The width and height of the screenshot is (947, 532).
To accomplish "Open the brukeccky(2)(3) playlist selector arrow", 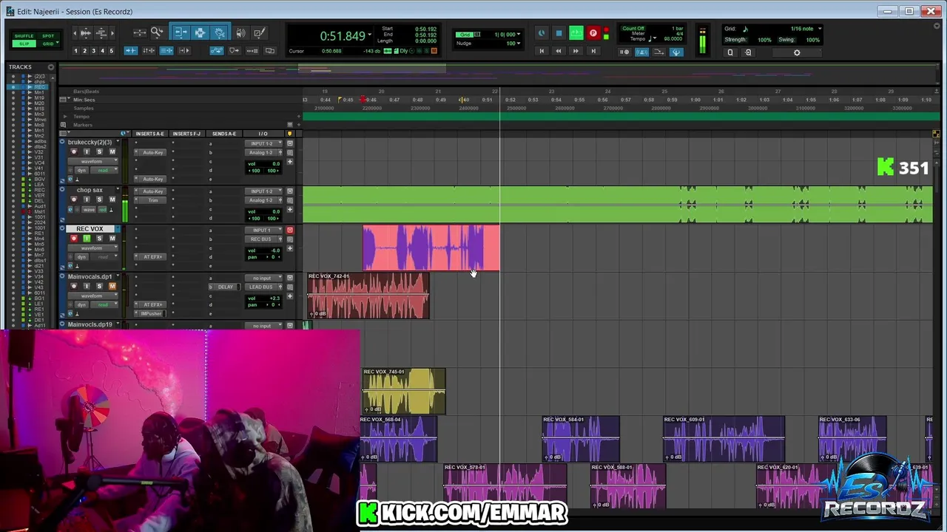I will coord(117,142).
